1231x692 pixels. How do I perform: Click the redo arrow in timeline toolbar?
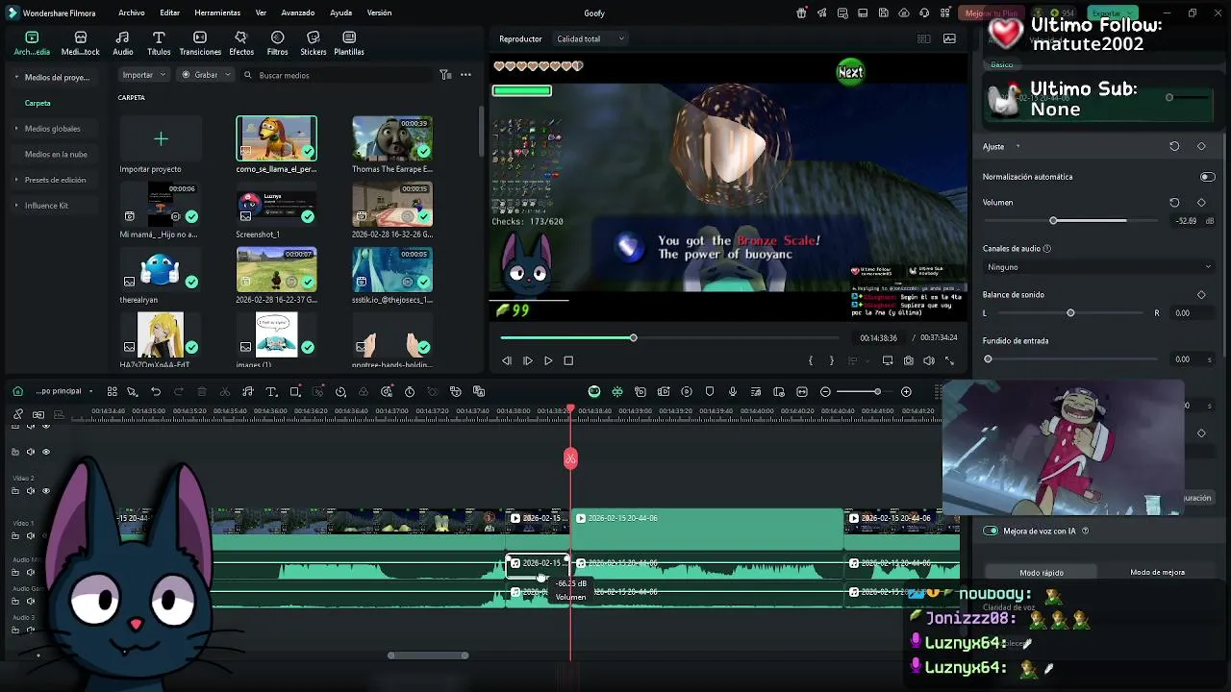[178, 391]
